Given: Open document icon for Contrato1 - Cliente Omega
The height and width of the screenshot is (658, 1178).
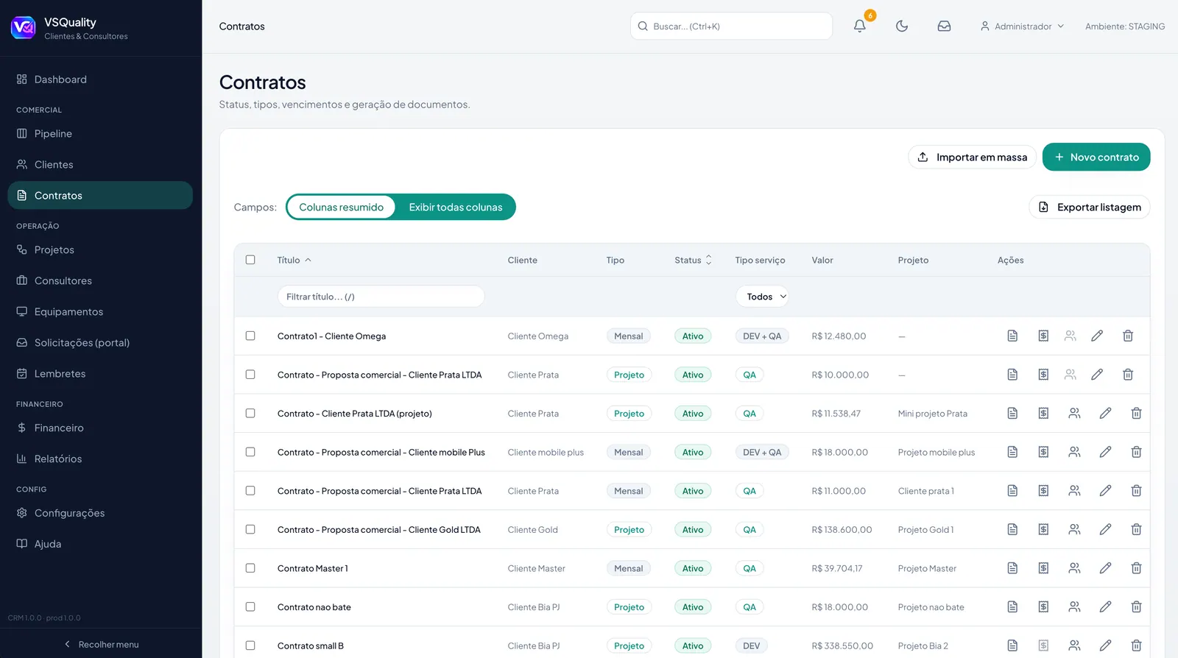Looking at the screenshot, I should [1012, 336].
